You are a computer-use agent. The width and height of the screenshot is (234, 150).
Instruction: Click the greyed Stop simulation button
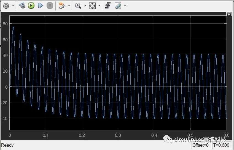click(50, 6)
